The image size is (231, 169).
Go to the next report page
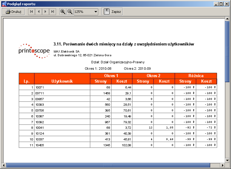click(x=46, y=12)
